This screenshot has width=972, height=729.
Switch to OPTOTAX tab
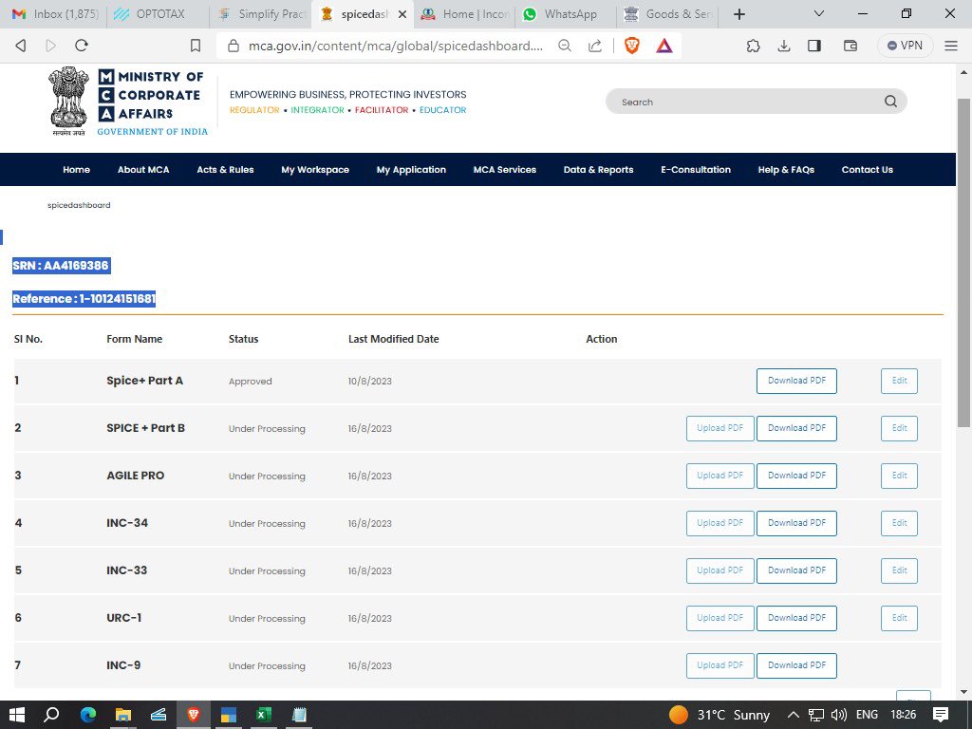pos(159,14)
